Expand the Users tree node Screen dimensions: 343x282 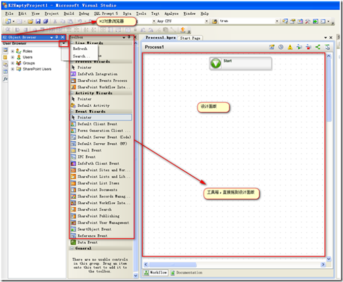pyautogui.click(x=13, y=57)
